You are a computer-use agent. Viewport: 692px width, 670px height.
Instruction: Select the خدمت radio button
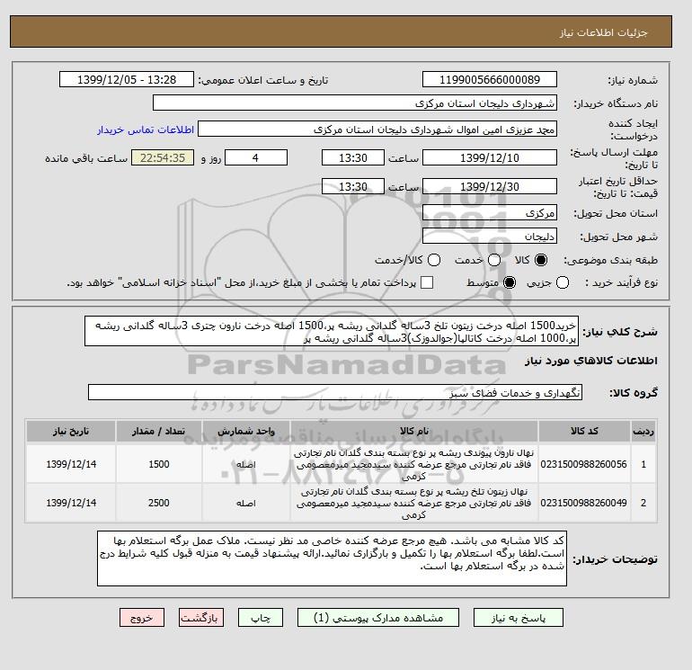pos(494,260)
